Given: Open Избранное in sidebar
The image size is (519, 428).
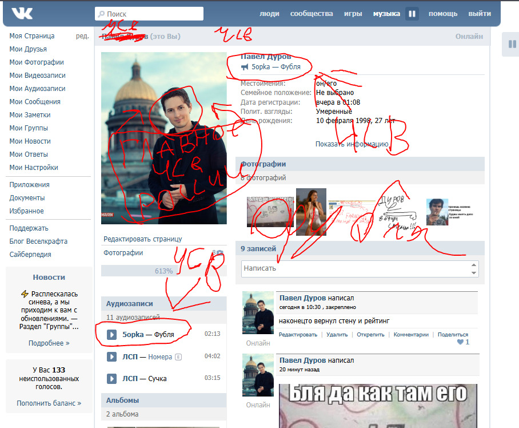Looking at the screenshot, I should [26, 211].
